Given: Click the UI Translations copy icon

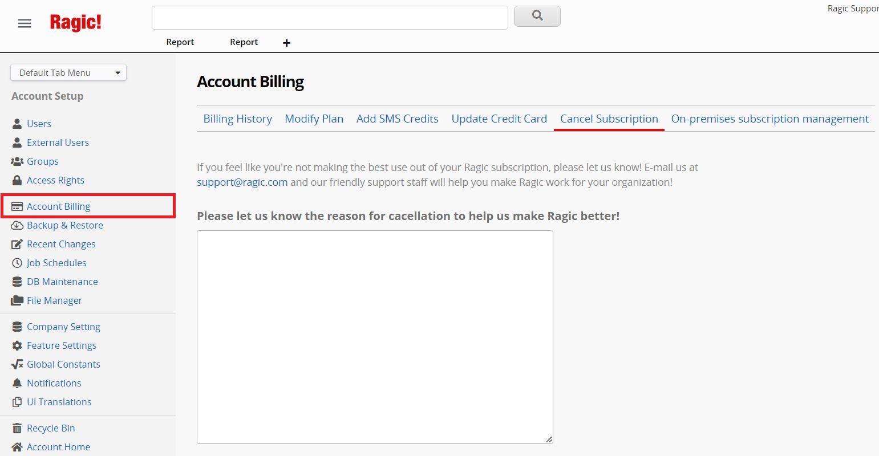Looking at the screenshot, I should [x=17, y=402].
